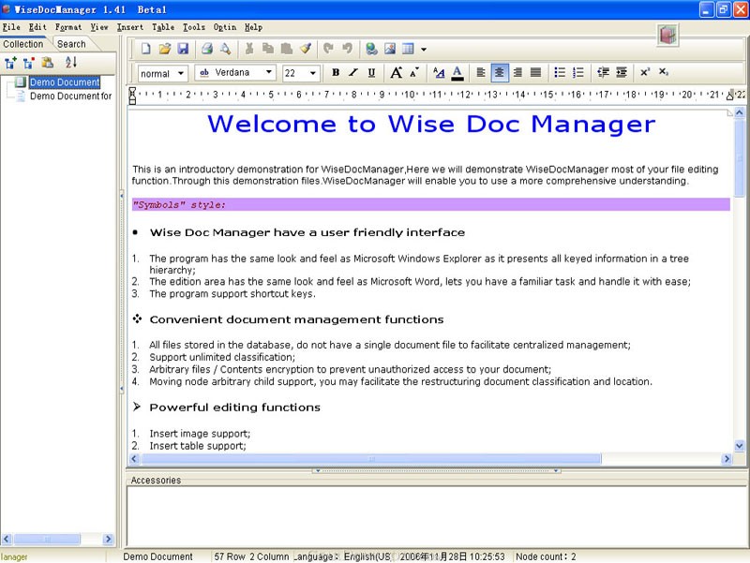Open the paragraph style dropdown showing normal
750x563 pixels.
(162, 73)
